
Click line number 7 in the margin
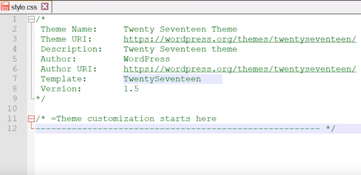(x=14, y=79)
